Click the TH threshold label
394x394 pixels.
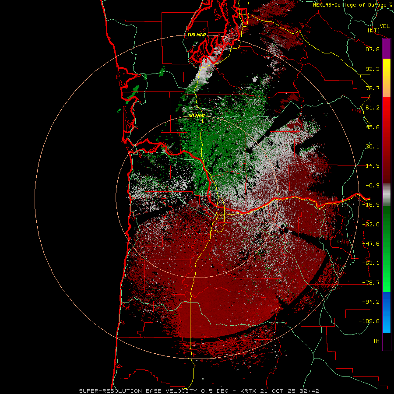click(376, 341)
